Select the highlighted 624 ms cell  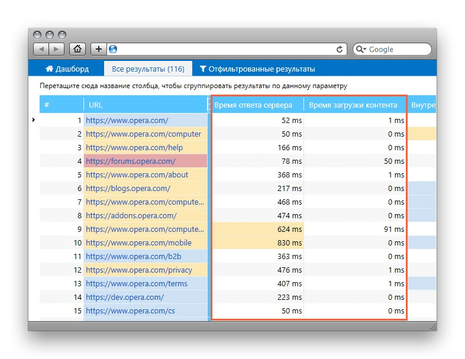(257, 229)
